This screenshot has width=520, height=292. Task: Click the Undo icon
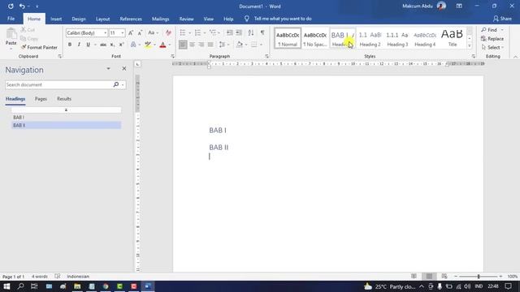tap(22, 6)
